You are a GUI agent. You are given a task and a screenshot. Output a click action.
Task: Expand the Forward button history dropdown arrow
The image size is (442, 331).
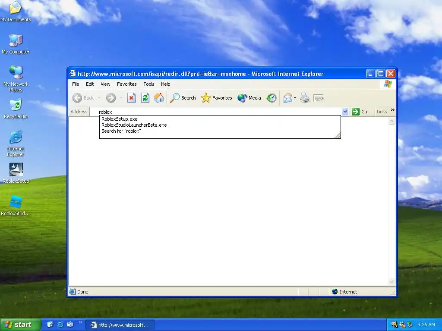(121, 98)
